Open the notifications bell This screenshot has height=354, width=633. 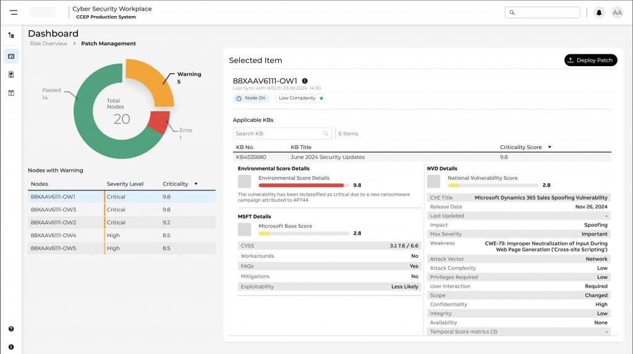(x=598, y=12)
